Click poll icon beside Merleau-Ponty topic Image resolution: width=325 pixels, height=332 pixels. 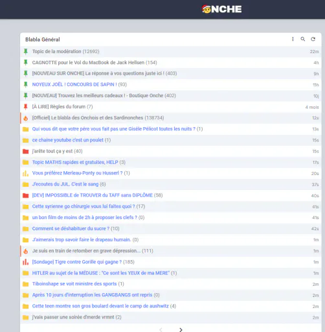coord(26,173)
